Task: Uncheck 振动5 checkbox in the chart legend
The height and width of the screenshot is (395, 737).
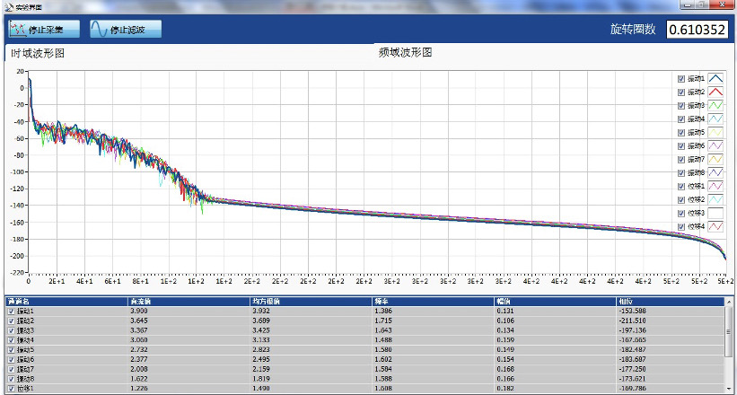Action: coord(681,133)
